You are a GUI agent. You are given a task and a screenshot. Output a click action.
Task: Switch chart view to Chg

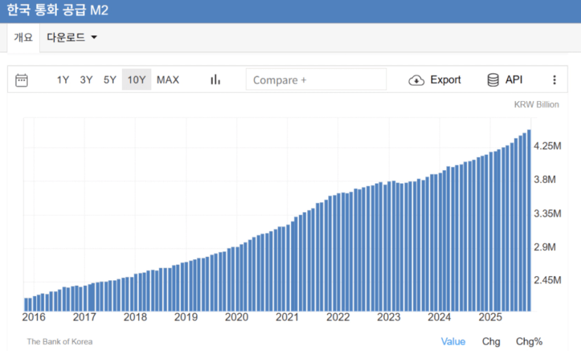click(491, 342)
